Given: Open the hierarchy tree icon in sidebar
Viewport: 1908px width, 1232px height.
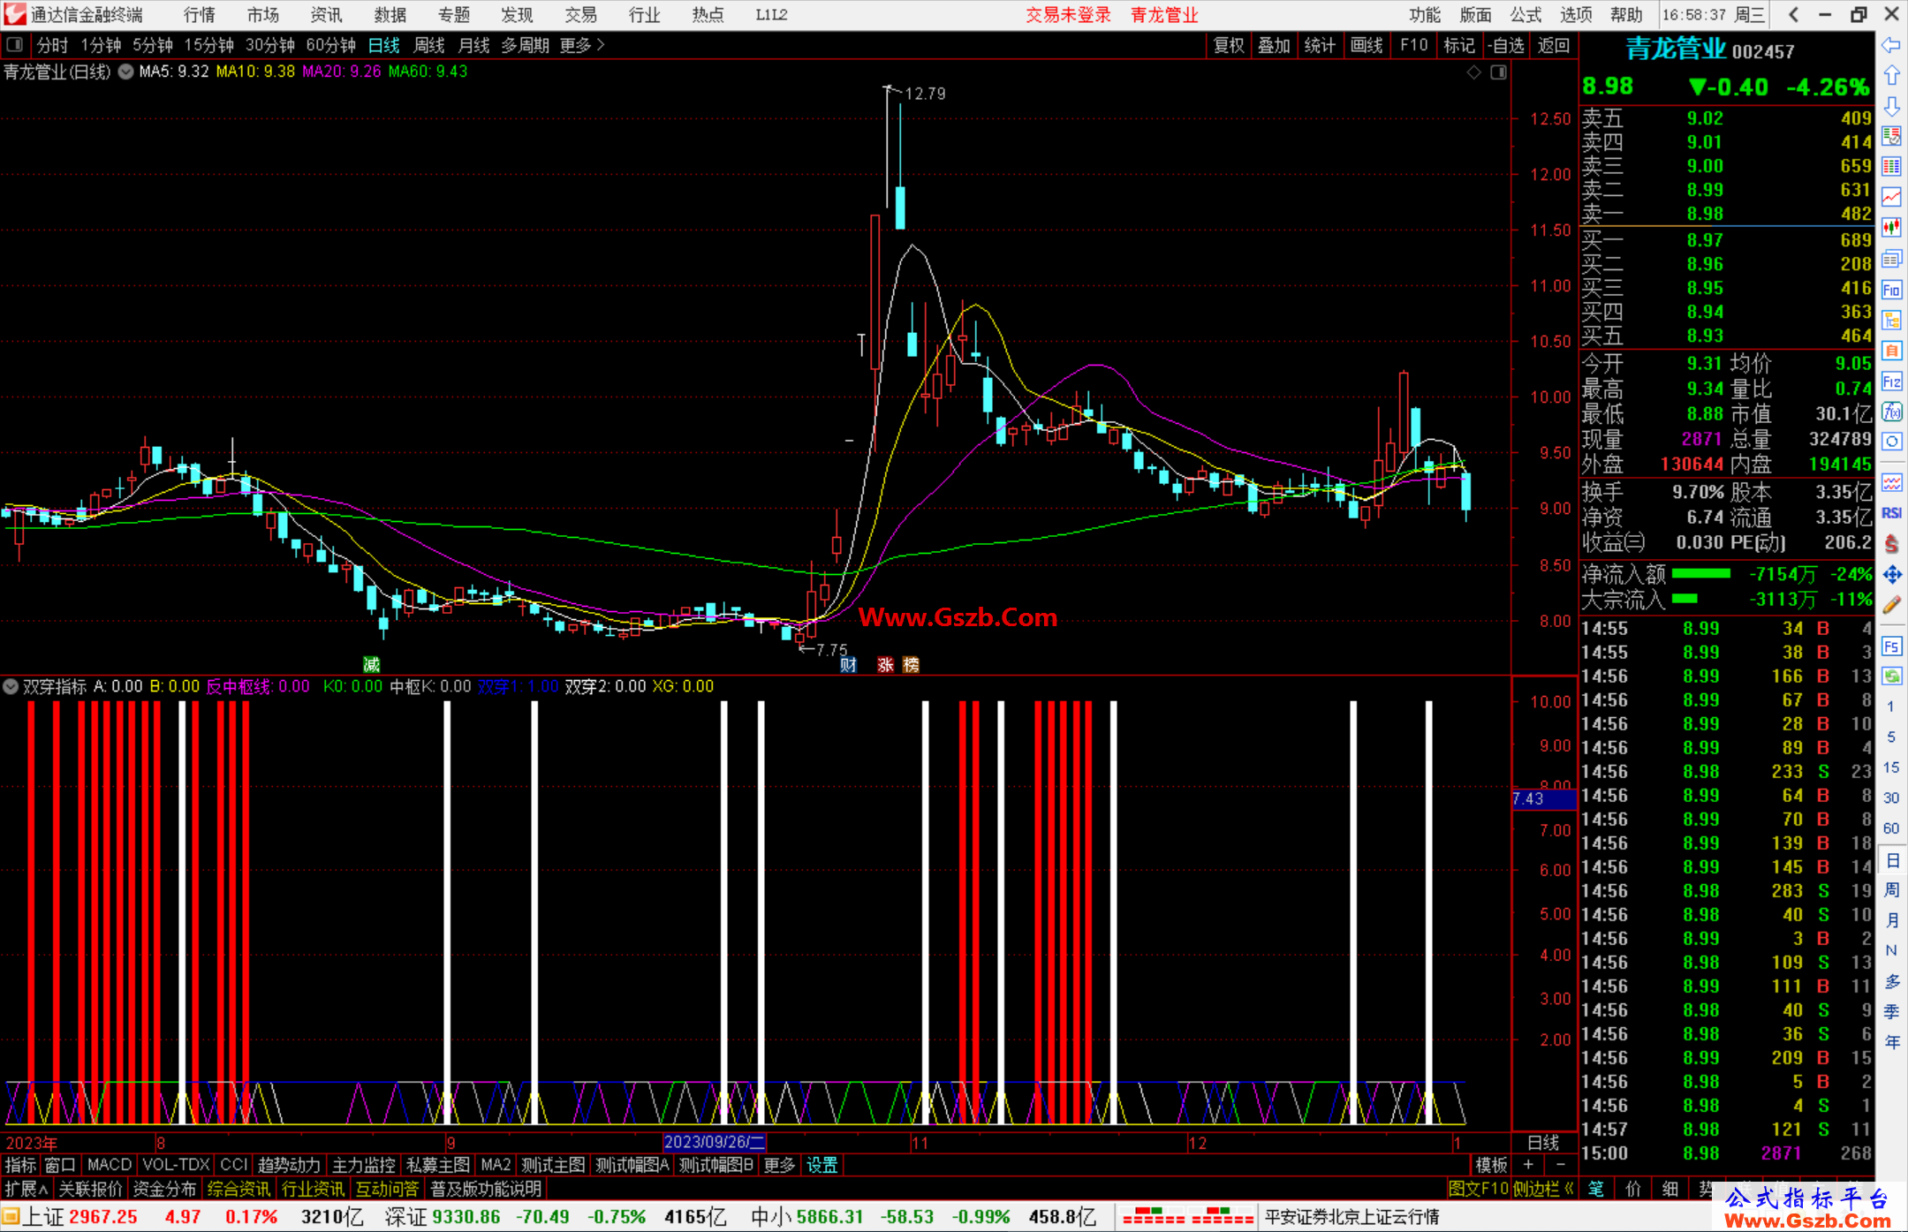Looking at the screenshot, I should [1891, 321].
